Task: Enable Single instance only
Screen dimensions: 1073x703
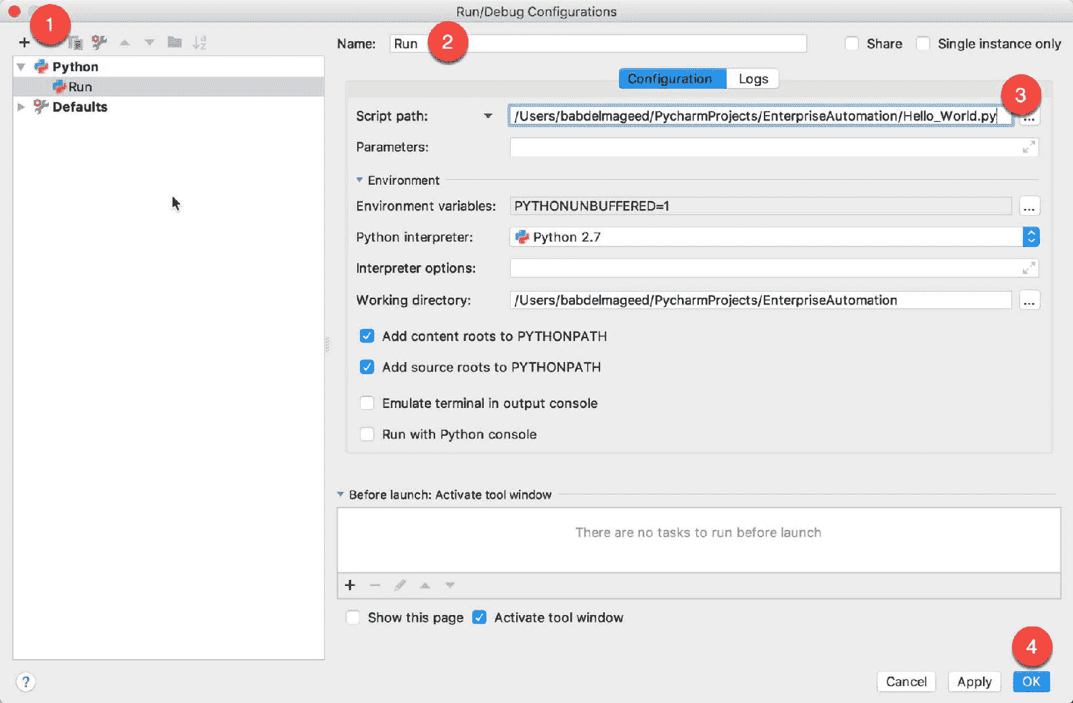Action: click(x=923, y=43)
